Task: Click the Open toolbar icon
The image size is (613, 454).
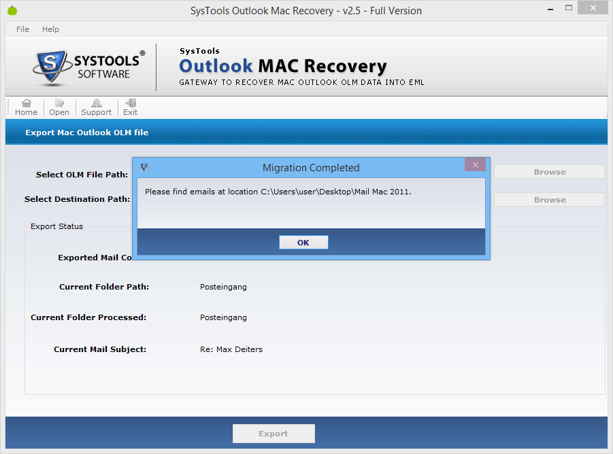Action: pyautogui.click(x=59, y=107)
